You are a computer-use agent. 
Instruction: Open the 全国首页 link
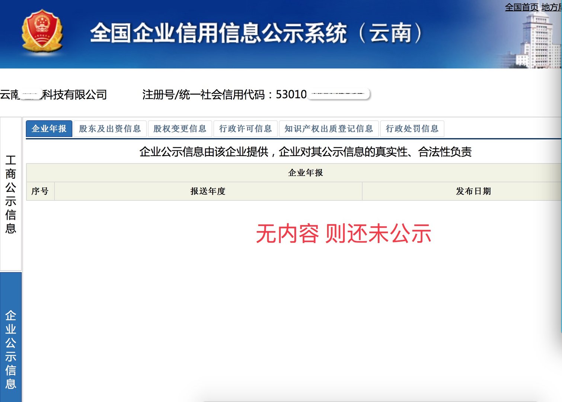[x=521, y=6]
